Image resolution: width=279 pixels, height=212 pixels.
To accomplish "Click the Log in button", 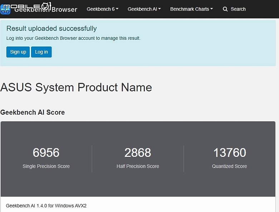I will point(41,52).
